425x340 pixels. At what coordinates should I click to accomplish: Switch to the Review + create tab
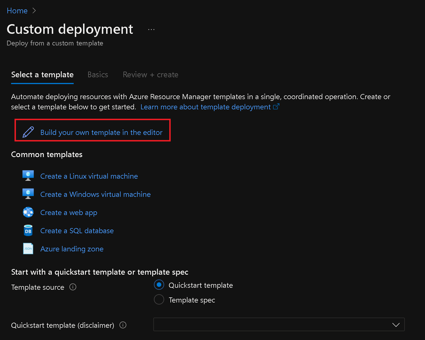(x=150, y=75)
